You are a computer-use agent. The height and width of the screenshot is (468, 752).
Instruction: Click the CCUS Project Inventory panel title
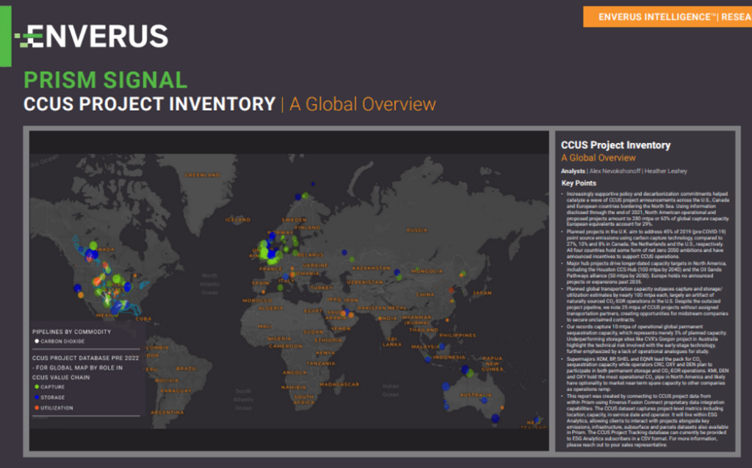(x=615, y=145)
